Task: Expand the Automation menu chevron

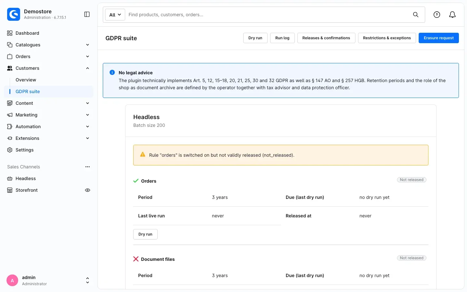Action: click(88, 127)
